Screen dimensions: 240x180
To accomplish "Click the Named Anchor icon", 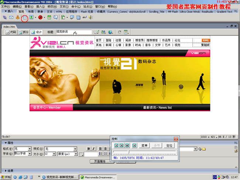I will tap(17, 17).
